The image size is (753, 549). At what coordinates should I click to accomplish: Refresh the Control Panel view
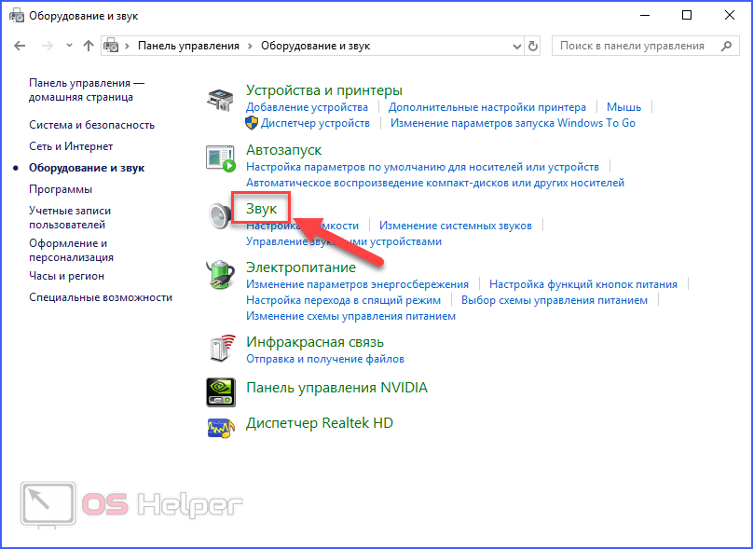[x=533, y=46]
